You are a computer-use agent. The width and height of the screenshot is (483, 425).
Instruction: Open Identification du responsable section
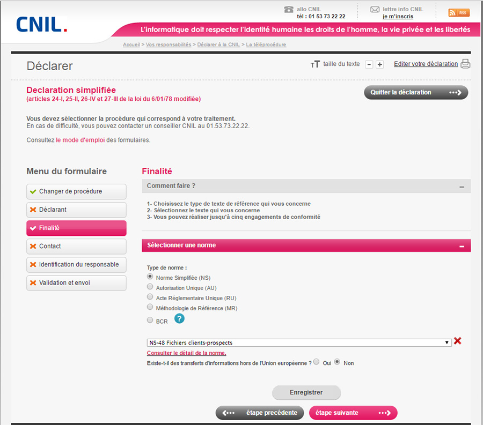point(76,265)
